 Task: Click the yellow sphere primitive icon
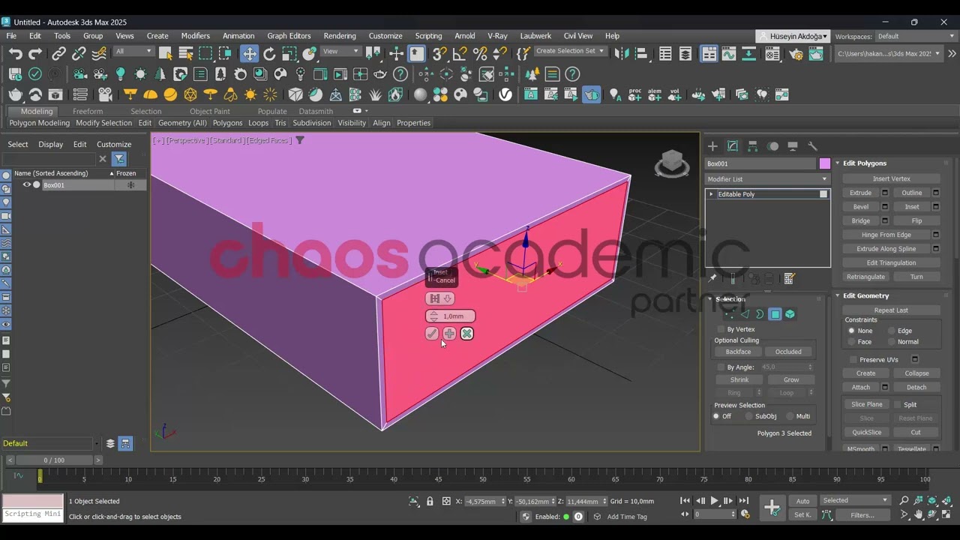170,94
